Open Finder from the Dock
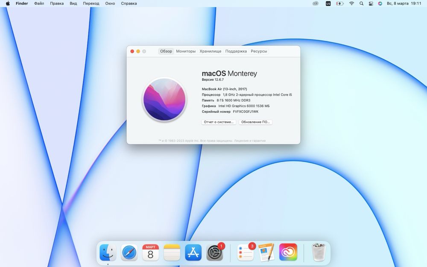This screenshot has width=427, height=267. click(108, 252)
